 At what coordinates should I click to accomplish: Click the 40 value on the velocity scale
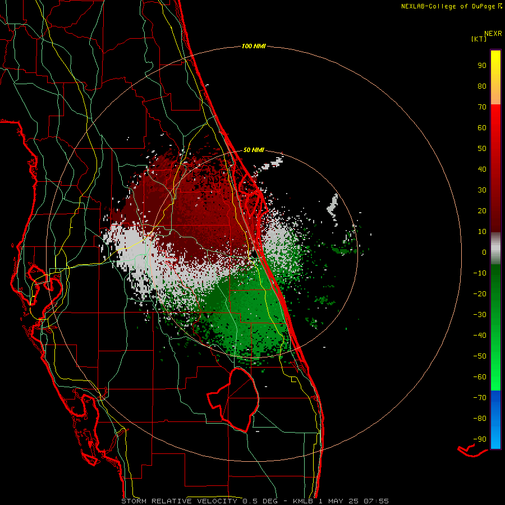482,169
